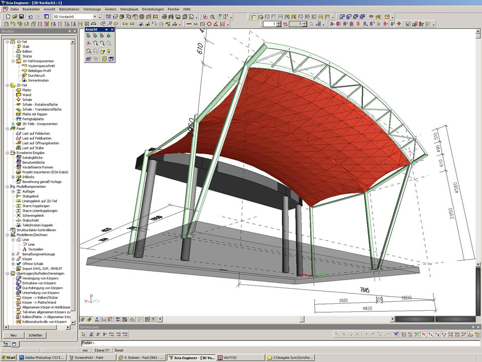The height and width of the screenshot is (362, 482).
Task: Open the Bibliotheken menu
Action: pyautogui.click(x=69, y=9)
